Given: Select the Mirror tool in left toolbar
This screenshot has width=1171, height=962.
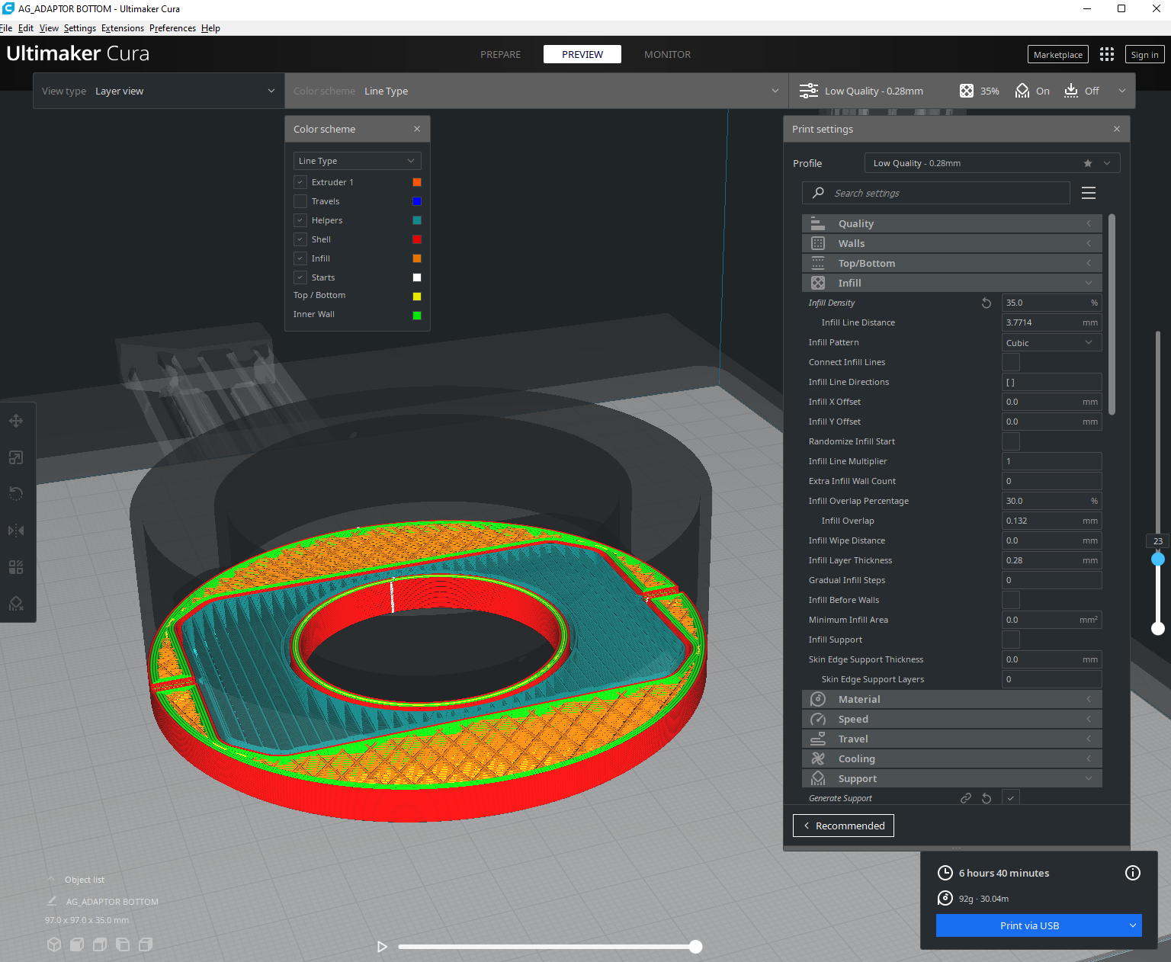Looking at the screenshot, I should tap(16, 531).
